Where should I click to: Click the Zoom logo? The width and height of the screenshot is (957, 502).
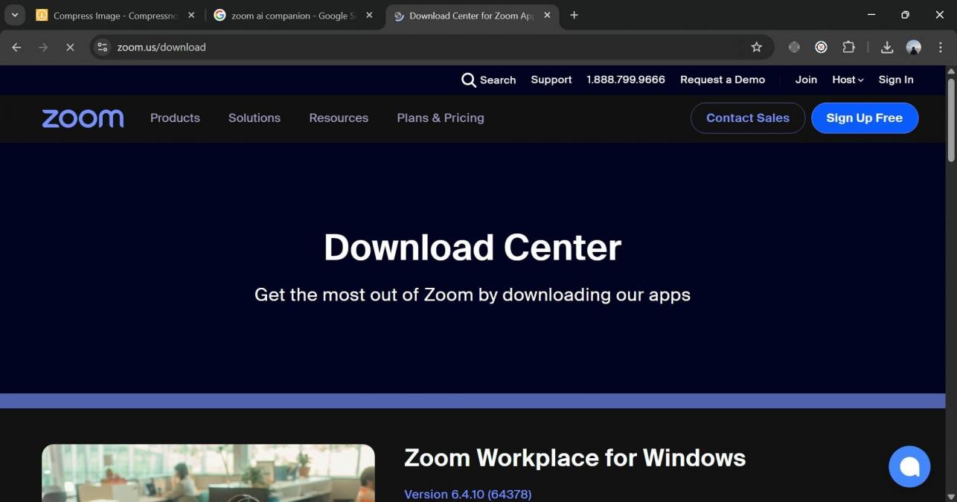(x=82, y=118)
